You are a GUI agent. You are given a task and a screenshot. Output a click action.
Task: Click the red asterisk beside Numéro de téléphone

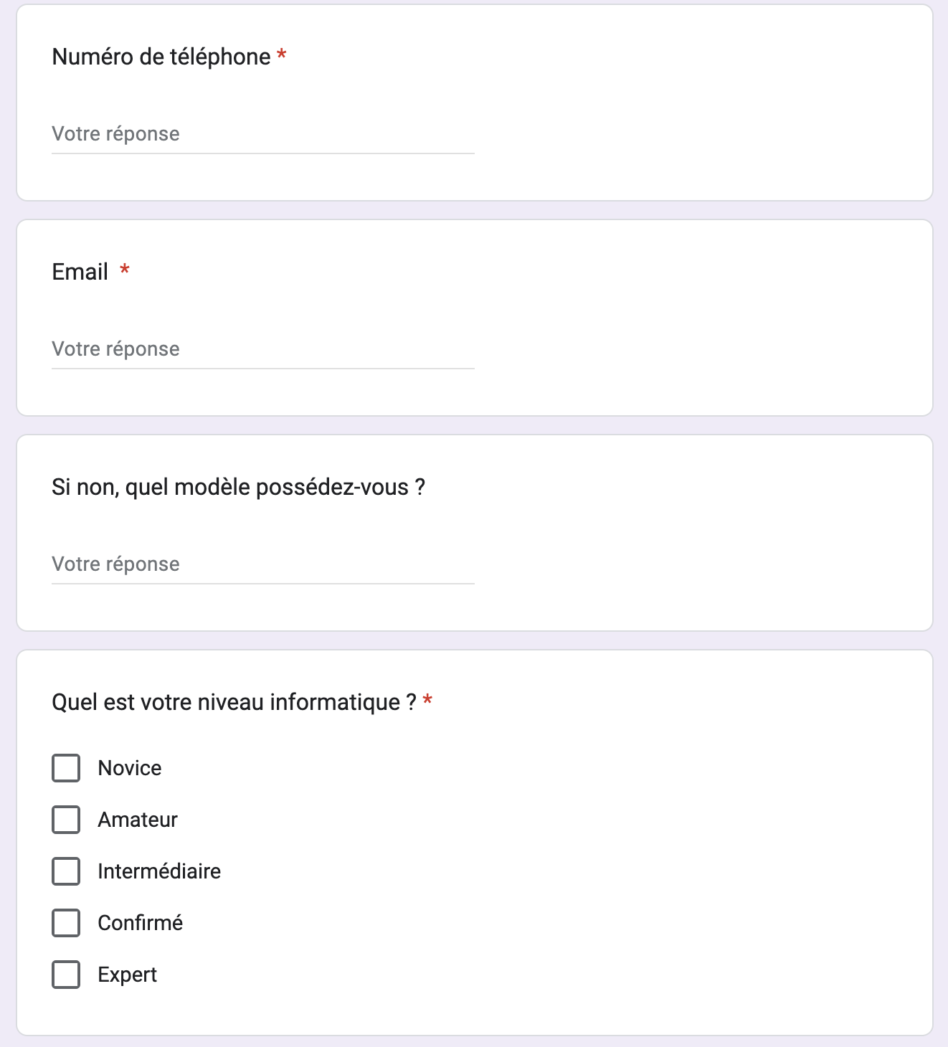coord(282,55)
